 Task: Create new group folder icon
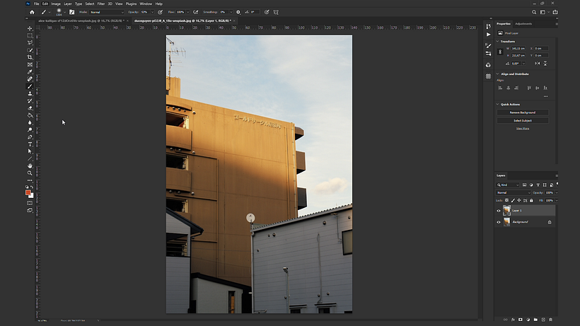tap(535, 320)
